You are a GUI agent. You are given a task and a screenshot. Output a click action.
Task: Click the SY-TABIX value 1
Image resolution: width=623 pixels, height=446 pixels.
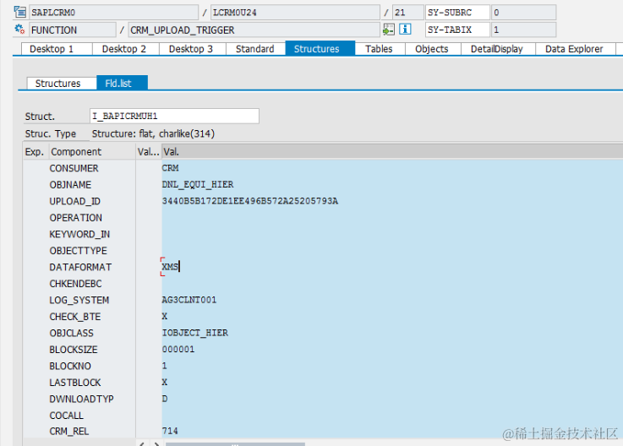pyautogui.click(x=523, y=30)
